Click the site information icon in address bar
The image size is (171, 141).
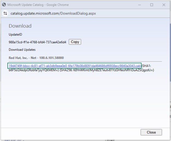(x=5, y=13)
